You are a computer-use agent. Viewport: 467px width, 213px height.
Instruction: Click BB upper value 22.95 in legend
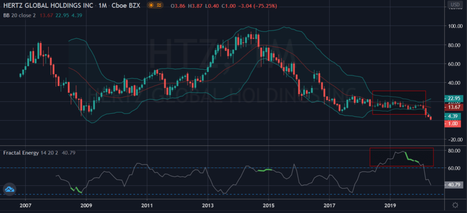coord(62,15)
